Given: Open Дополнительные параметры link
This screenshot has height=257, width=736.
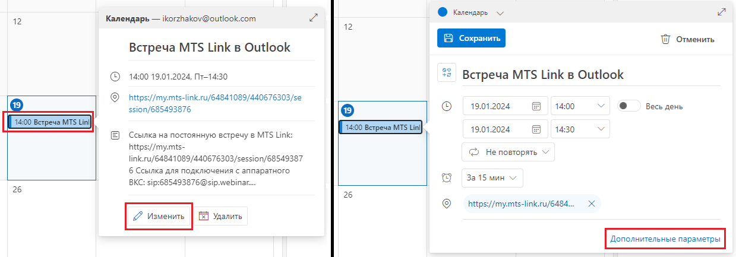Looking at the screenshot, I should (x=665, y=239).
